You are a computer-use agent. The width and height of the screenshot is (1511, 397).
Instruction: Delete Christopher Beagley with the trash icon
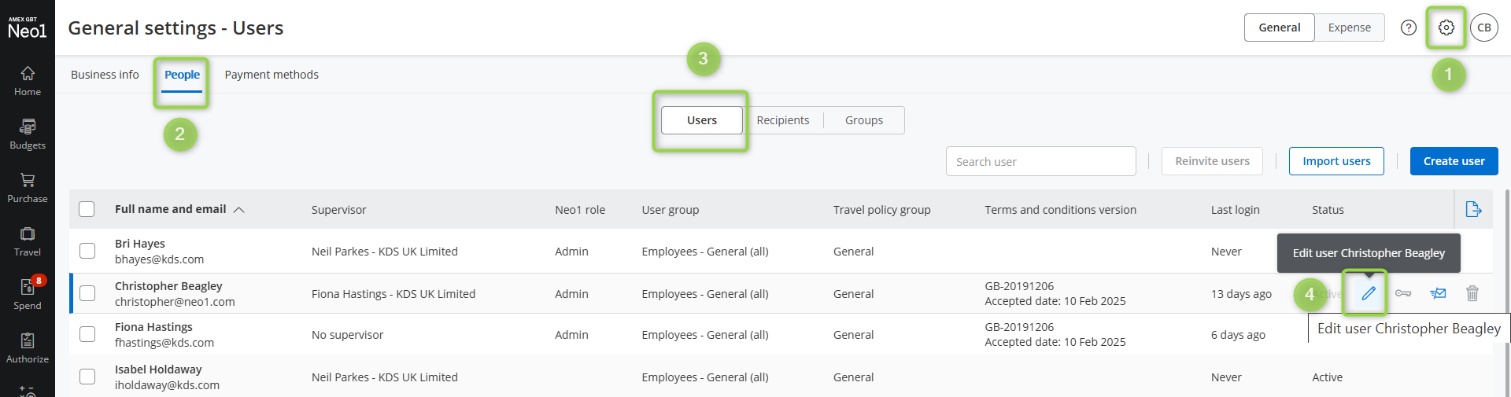coord(1472,293)
